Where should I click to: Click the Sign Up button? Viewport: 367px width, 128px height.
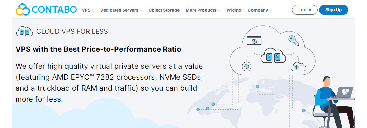click(333, 10)
